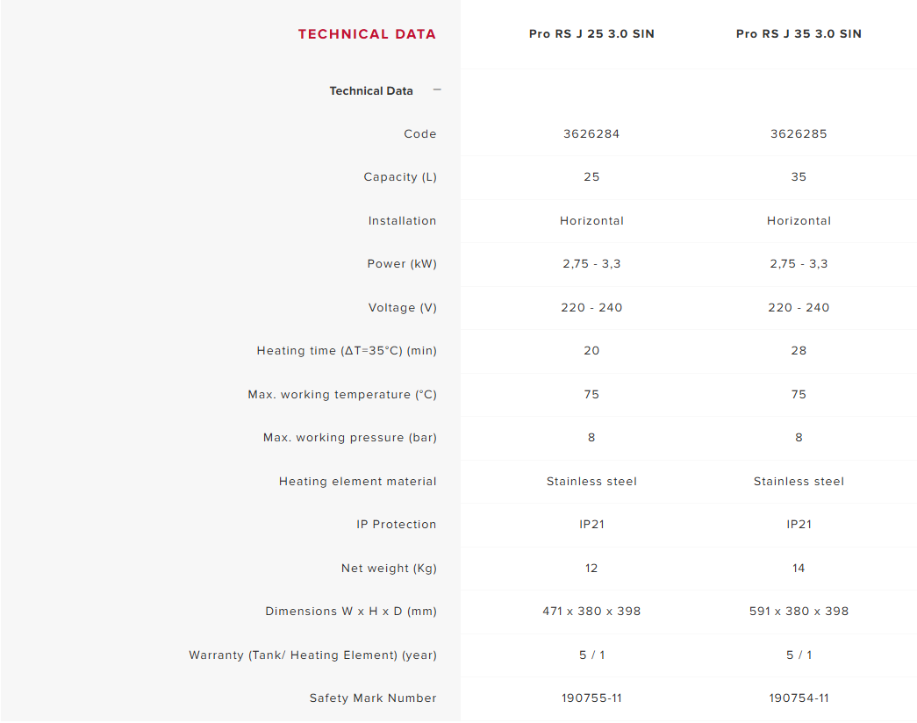Click the Max. working temperature label
Image resolution: width=917 pixels, height=723 pixels.
(342, 395)
